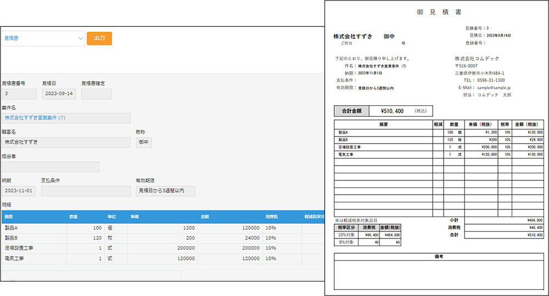The image size is (549, 296).
Task: Click the 納期 field 2023-11-01
Action: click(19, 191)
